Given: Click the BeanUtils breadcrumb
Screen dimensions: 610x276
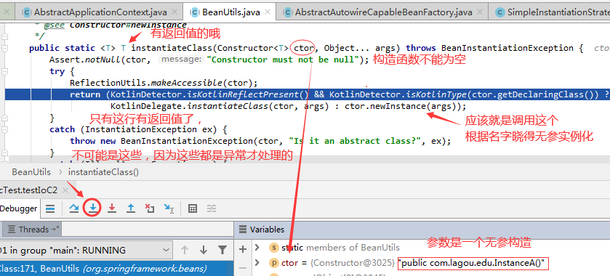Looking at the screenshot, I should [31, 172].
